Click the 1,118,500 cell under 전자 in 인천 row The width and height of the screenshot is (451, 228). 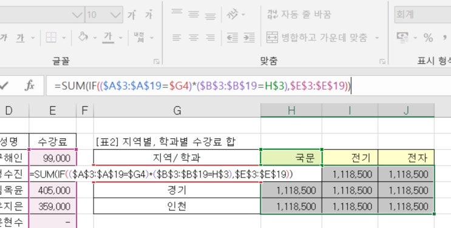coord(406,206)
